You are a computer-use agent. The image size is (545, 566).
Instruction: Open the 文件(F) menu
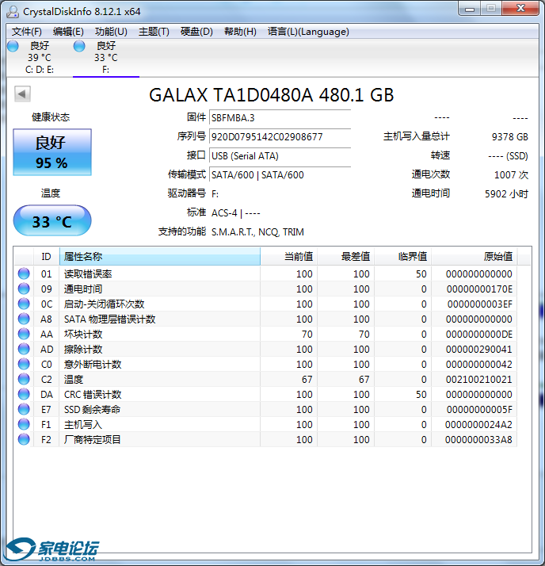[x=27, y=32]
